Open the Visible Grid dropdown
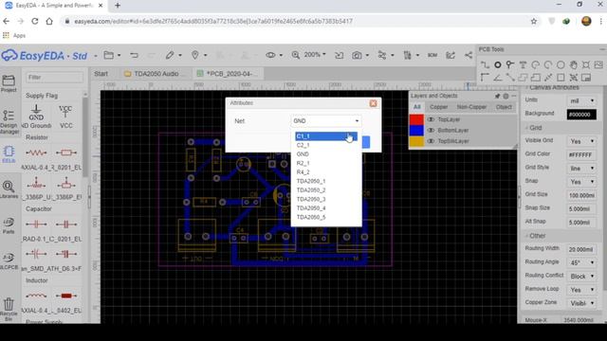Image resolution: width=607 pixels, height=341 pixels. click(x=581, y=141)
